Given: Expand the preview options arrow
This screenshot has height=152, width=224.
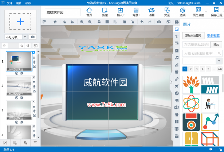Looking at the screenshot, I should coord(206,12).
